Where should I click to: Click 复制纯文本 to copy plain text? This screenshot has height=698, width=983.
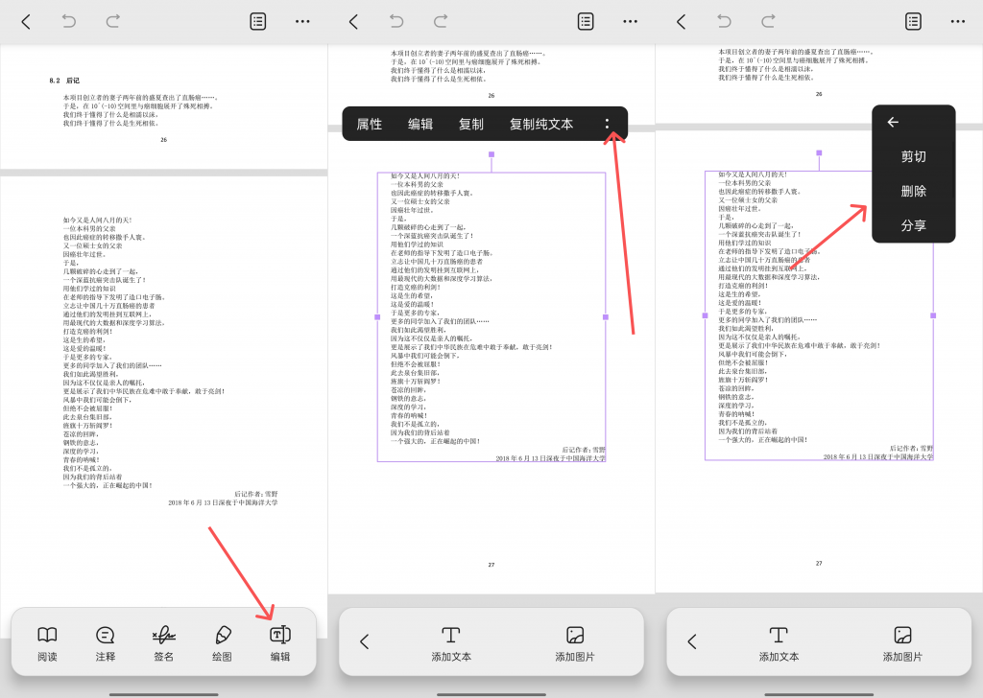pos(541,124)
